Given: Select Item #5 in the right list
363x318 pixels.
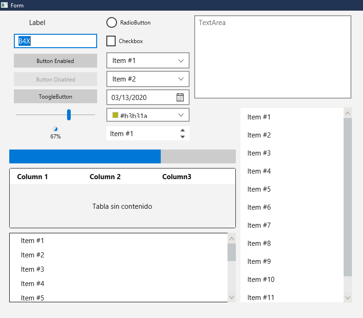Looking at the screenshot, I should [x=292, y=189].
